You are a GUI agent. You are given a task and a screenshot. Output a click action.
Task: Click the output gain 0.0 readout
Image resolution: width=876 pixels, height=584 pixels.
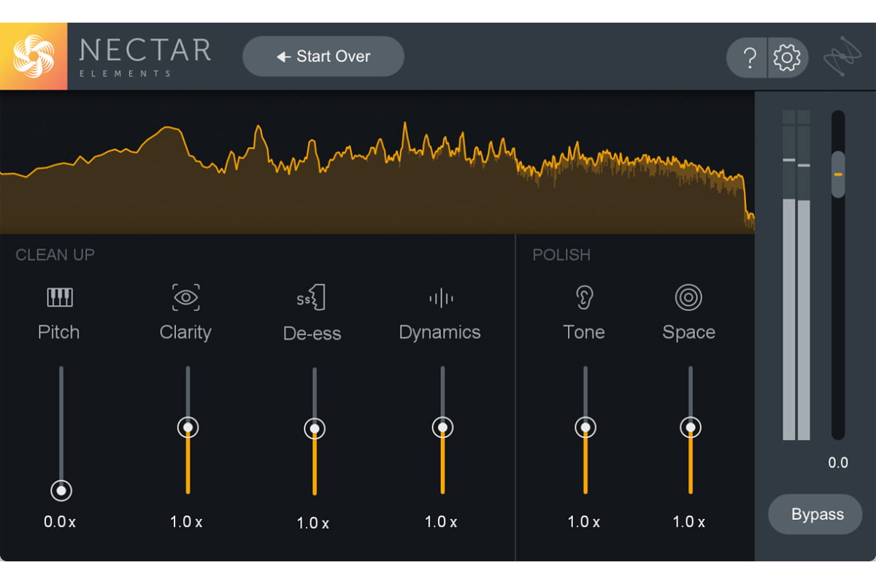838,463
